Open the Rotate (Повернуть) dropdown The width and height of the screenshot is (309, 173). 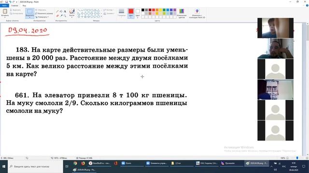[42, 17]
